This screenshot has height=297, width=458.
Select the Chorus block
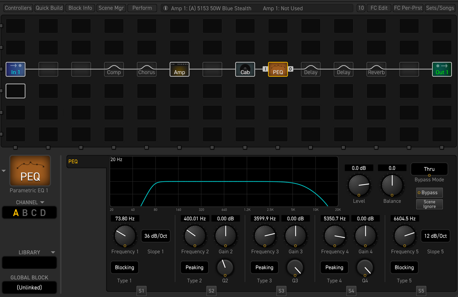[x=147, y=69]
